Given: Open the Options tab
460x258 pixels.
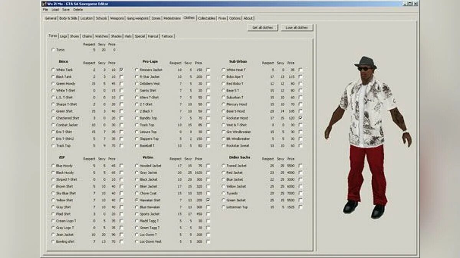Looking at the screenshot, I should coord(235,18).
